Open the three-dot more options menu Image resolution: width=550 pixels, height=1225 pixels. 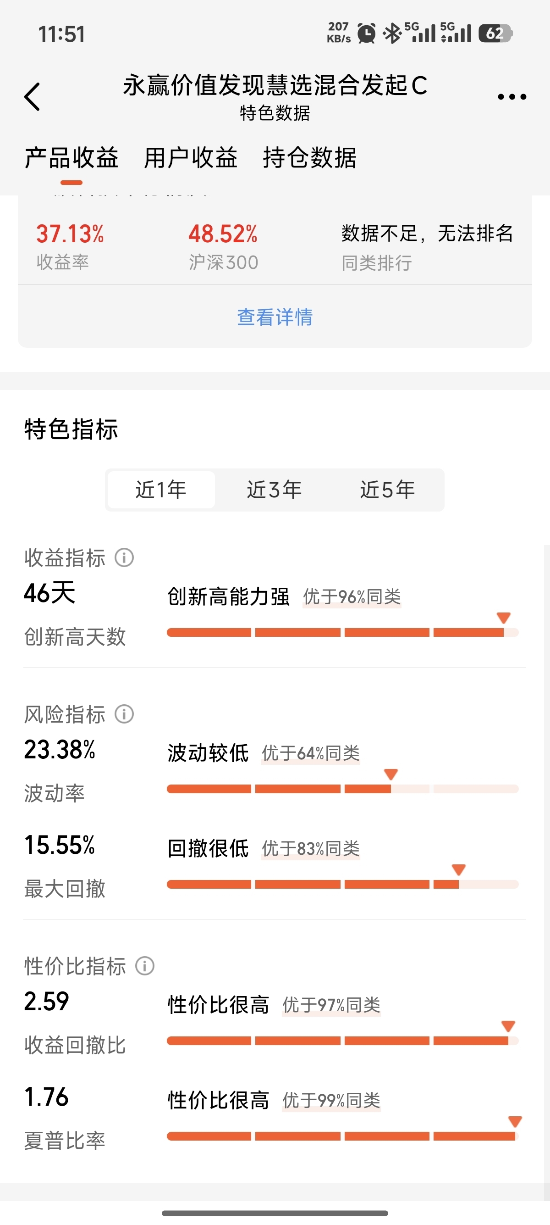[x=511, y=96]
